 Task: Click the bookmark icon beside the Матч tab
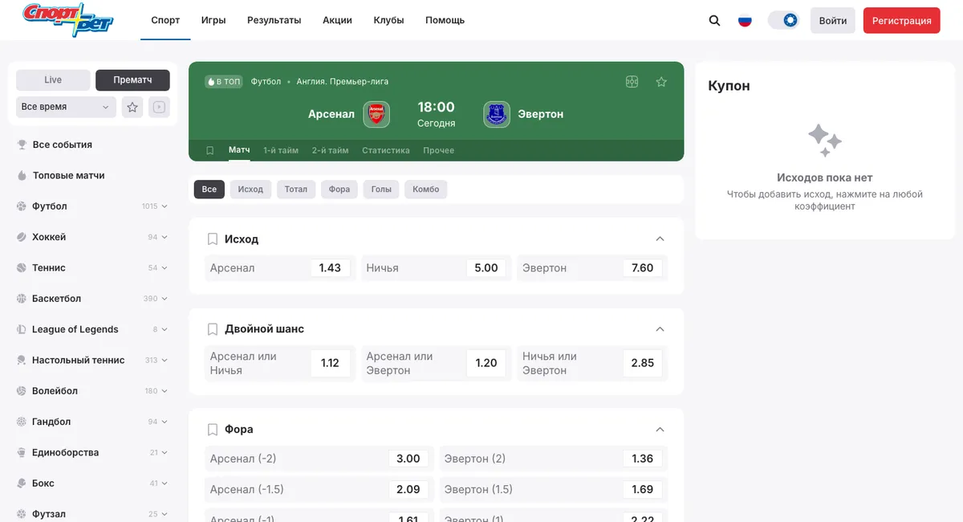[210, 150]
